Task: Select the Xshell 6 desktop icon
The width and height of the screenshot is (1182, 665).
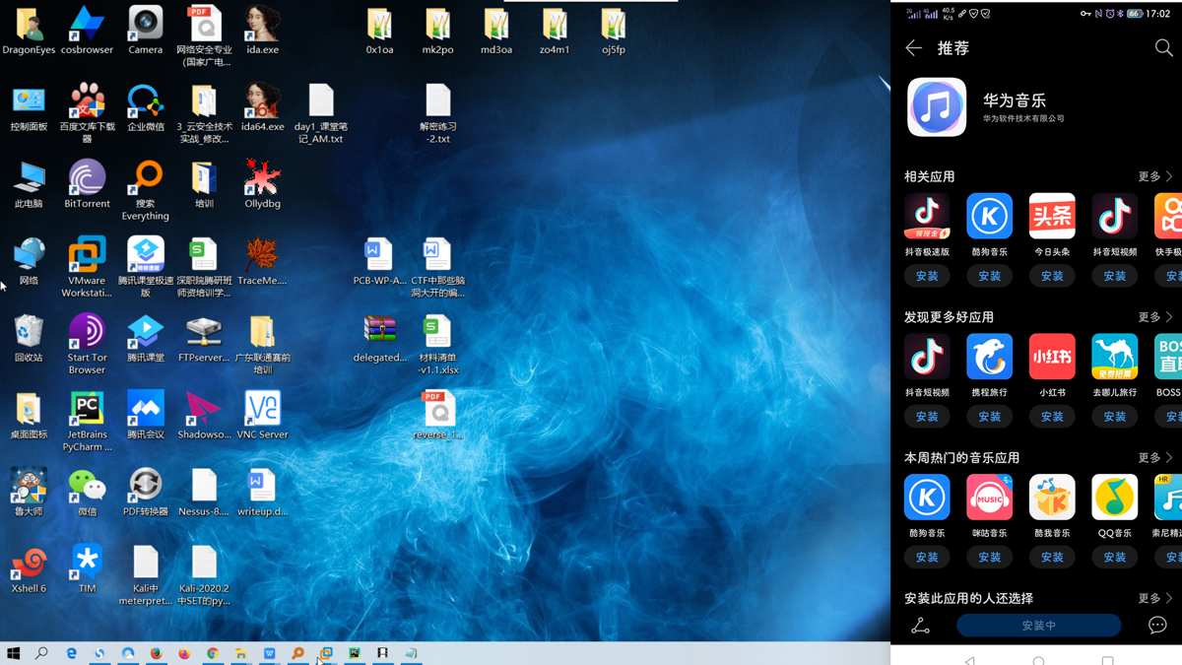Action: (29, 568)
